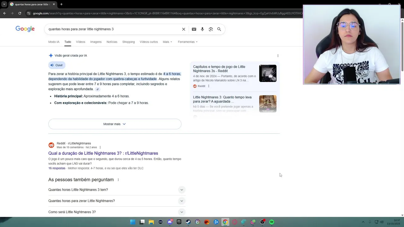Click the source link chip icon after the AI summary
This screenshot has width=404, height=227.
(x=98, y=89)
